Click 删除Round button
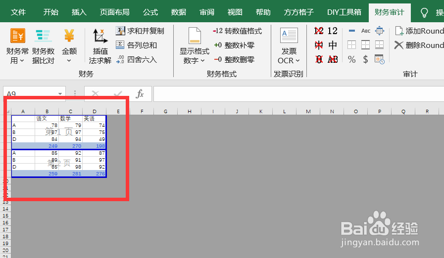Screen dimensions: 444x258 (x=419, y=45)
